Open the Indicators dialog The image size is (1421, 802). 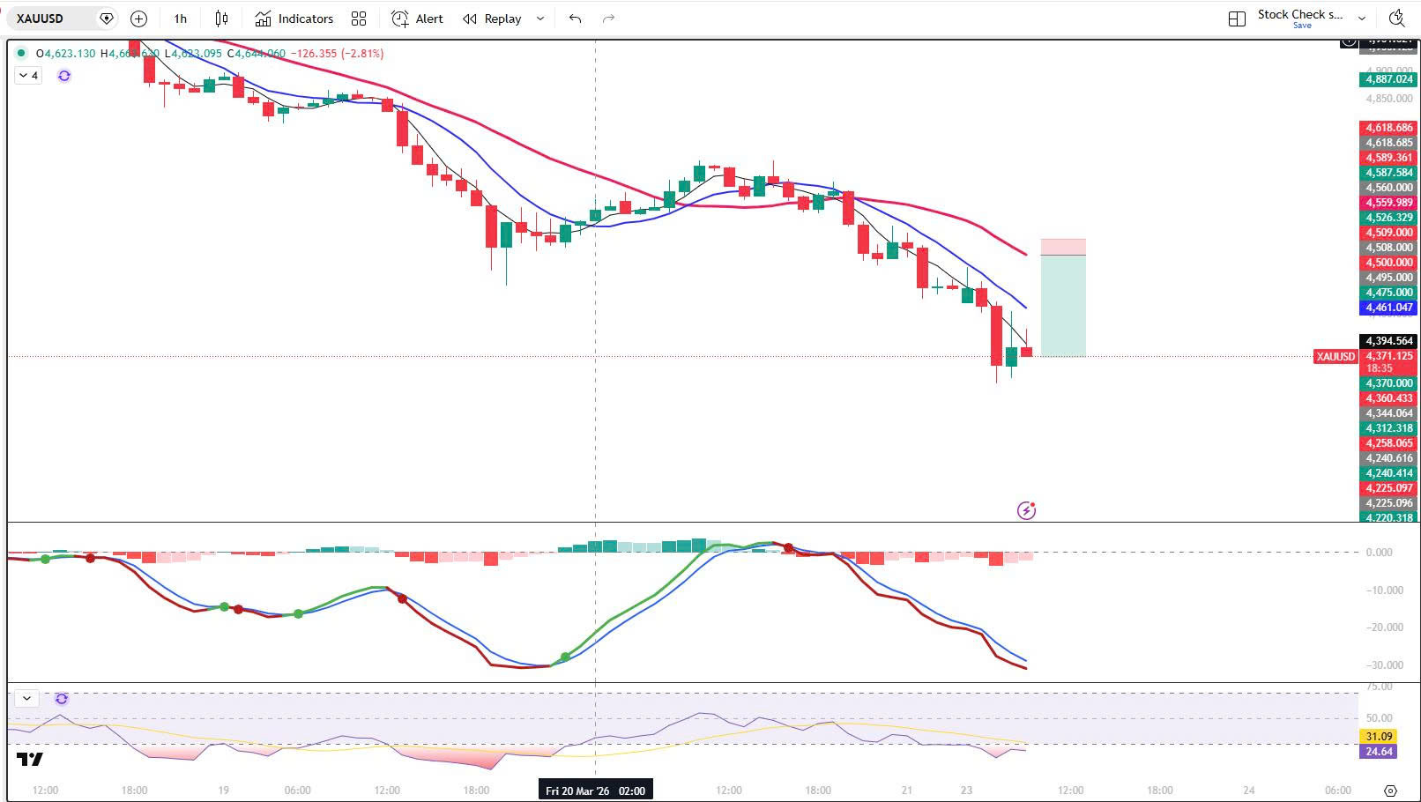[294, 19]
